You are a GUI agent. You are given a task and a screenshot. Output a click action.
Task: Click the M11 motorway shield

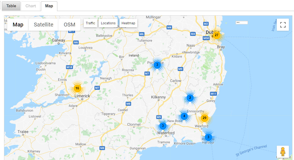[x=213, y=94]
